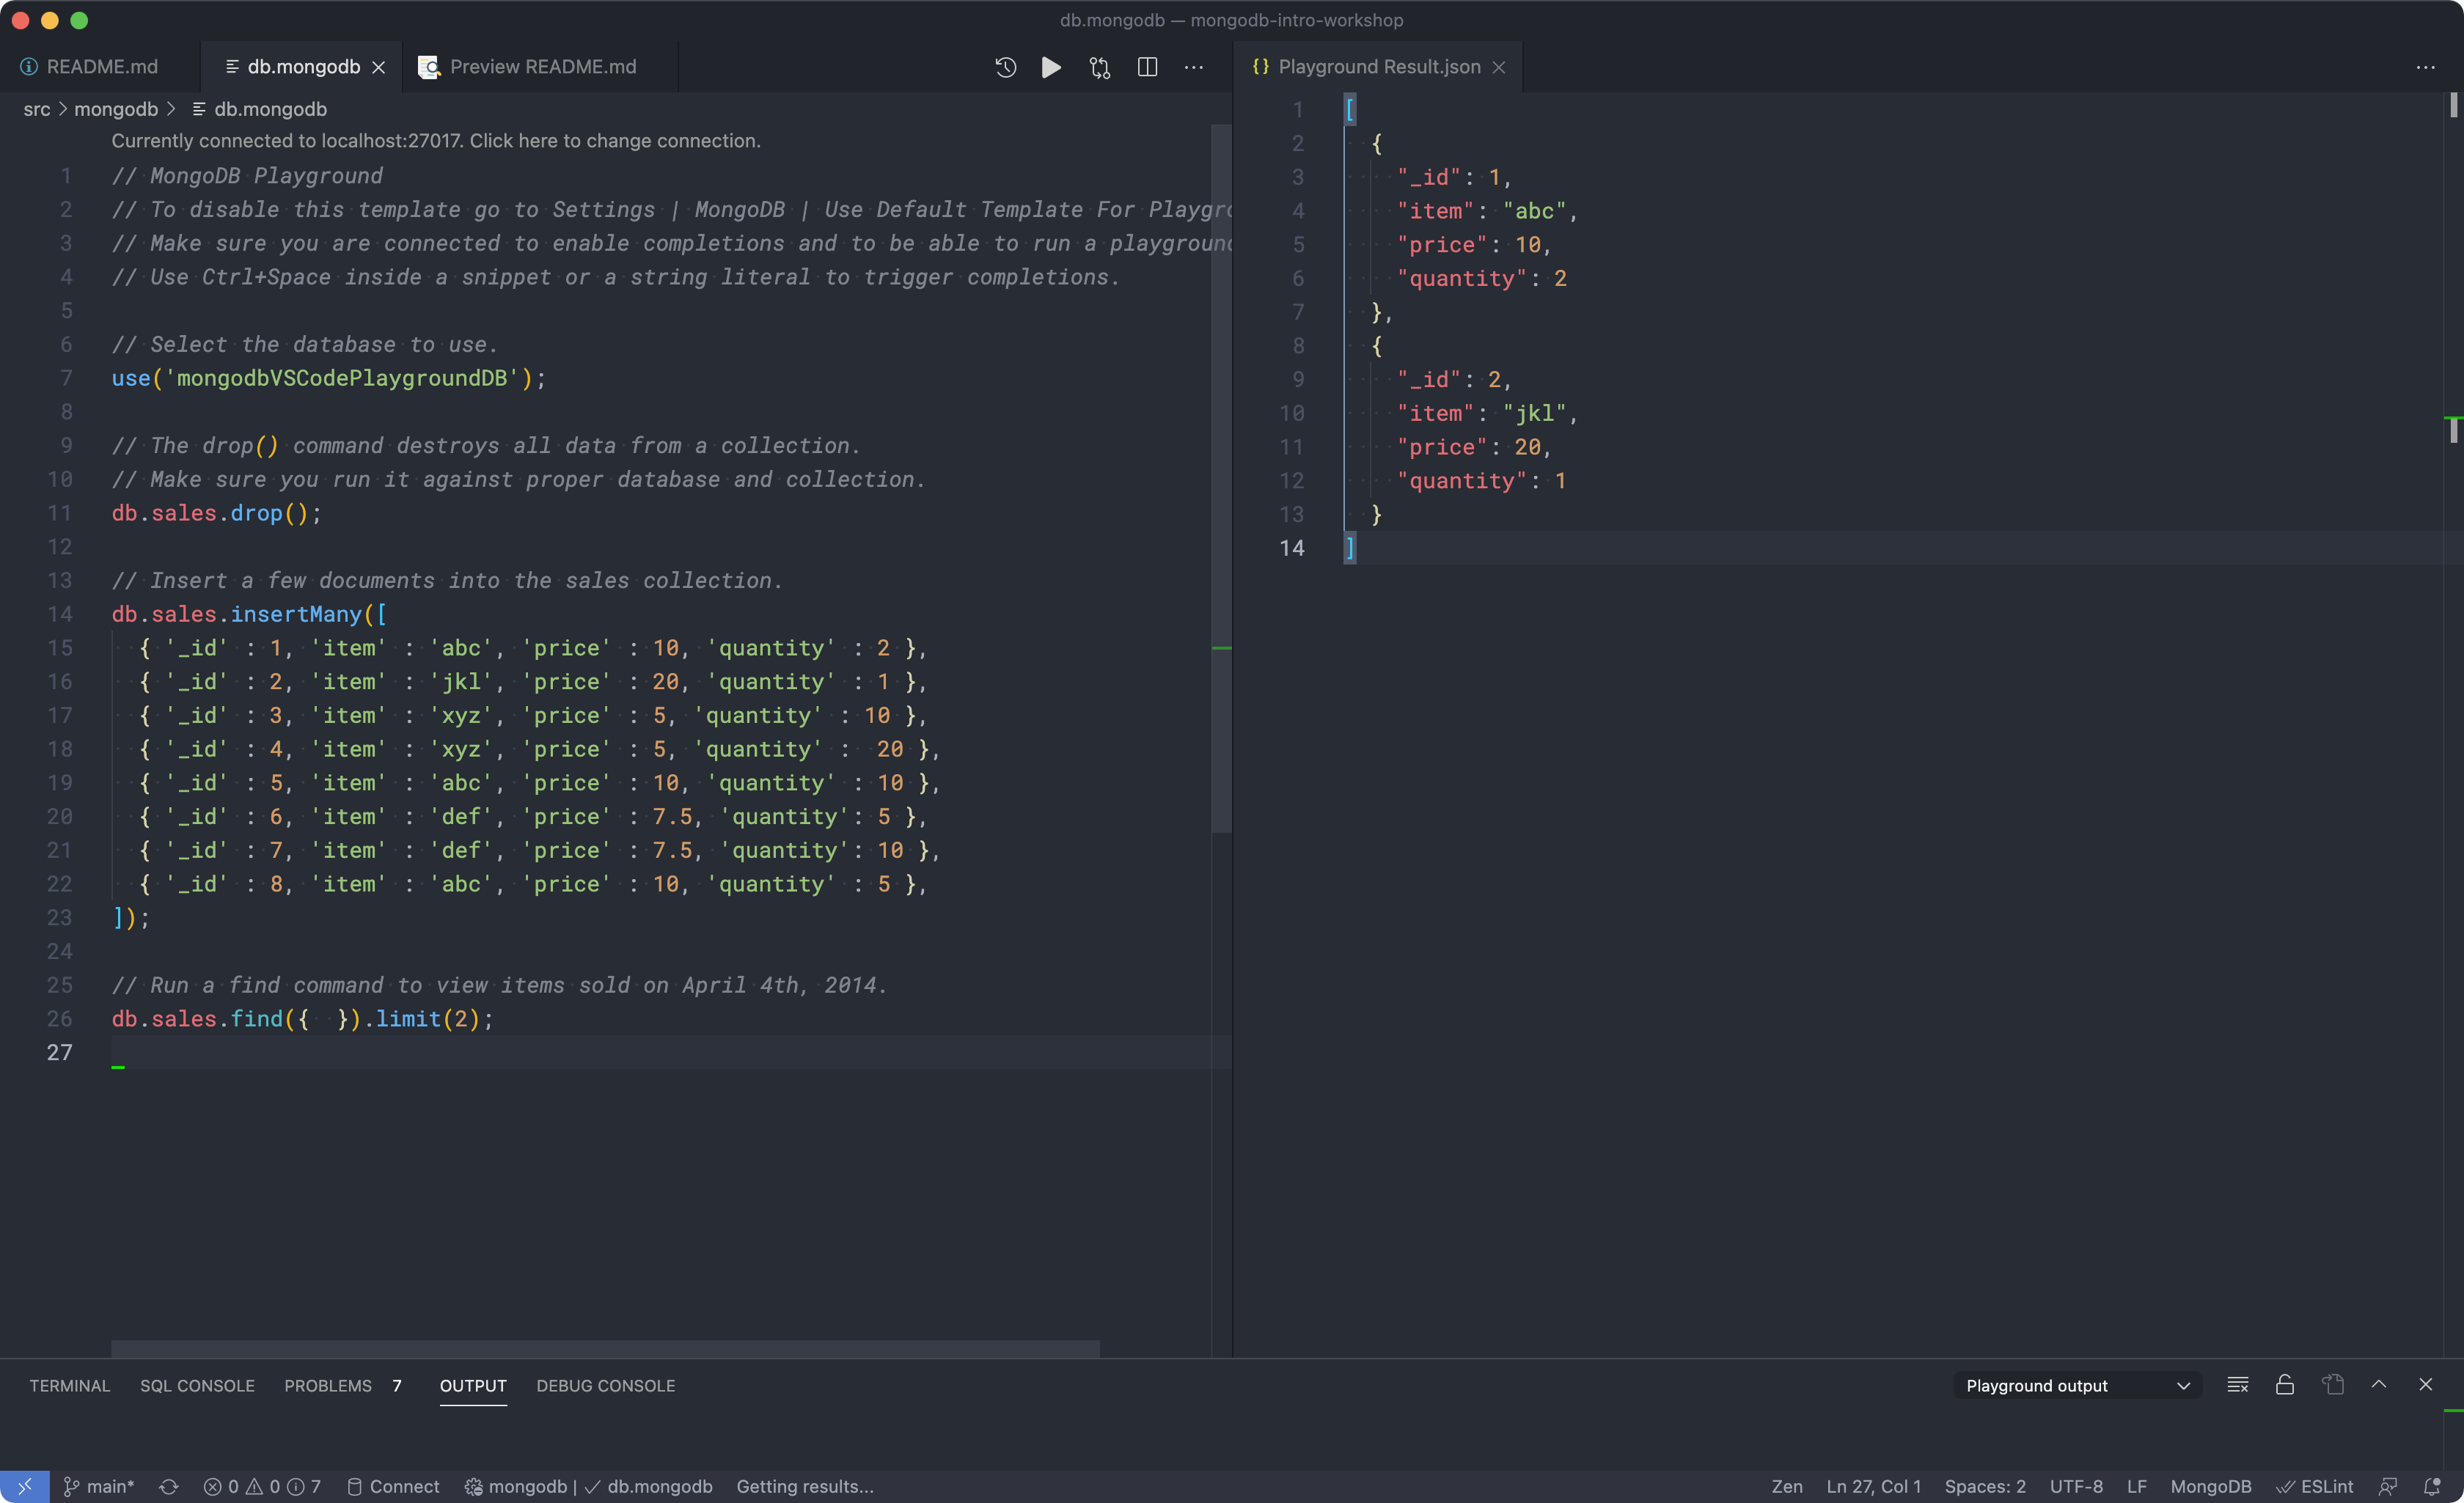This screenshot has height=1503, width=2464.
Task: Maximize the panel with the chevron-up icon
Action: click(x=2378, y=1385)
